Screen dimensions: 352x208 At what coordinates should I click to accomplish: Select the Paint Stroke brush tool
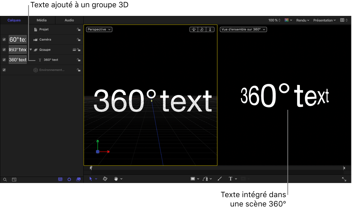(220, 179)
